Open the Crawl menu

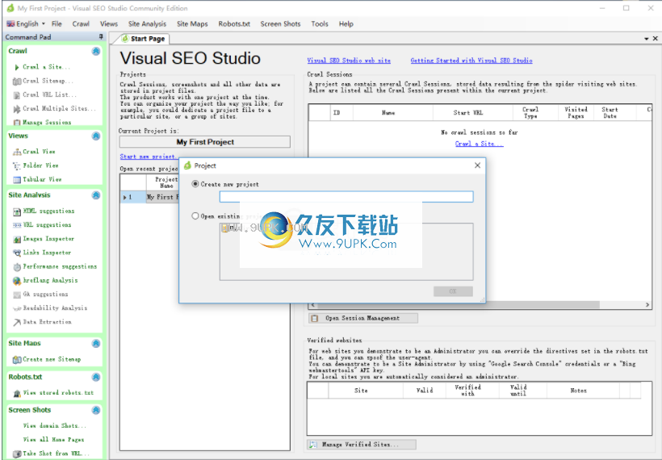click(x=81, y=24)
